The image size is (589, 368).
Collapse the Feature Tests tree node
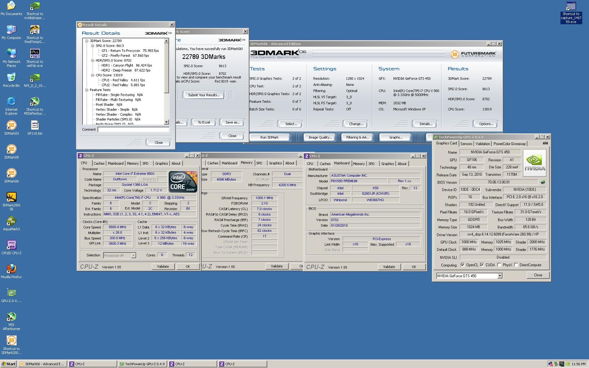click(x=87, y=90)
